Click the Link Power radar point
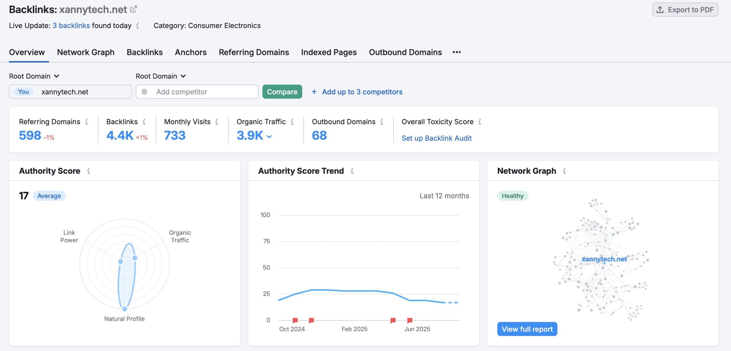The height and width of the screenshot is (351, 731). (121, 262)
